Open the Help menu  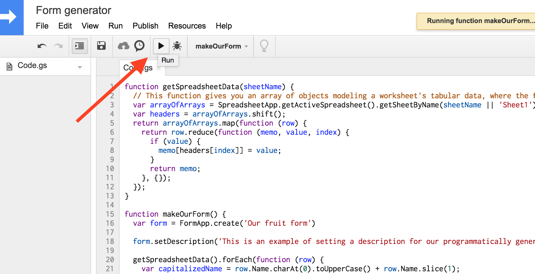click(224, 26)
